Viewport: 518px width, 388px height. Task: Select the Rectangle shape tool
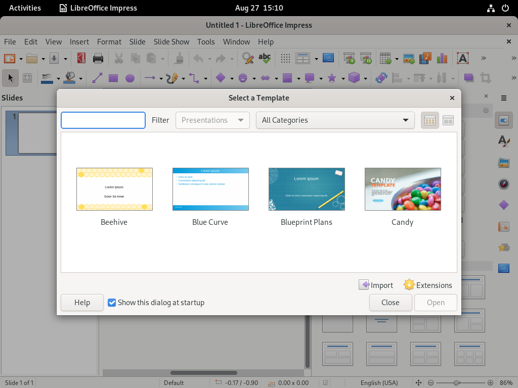[113, 78]
